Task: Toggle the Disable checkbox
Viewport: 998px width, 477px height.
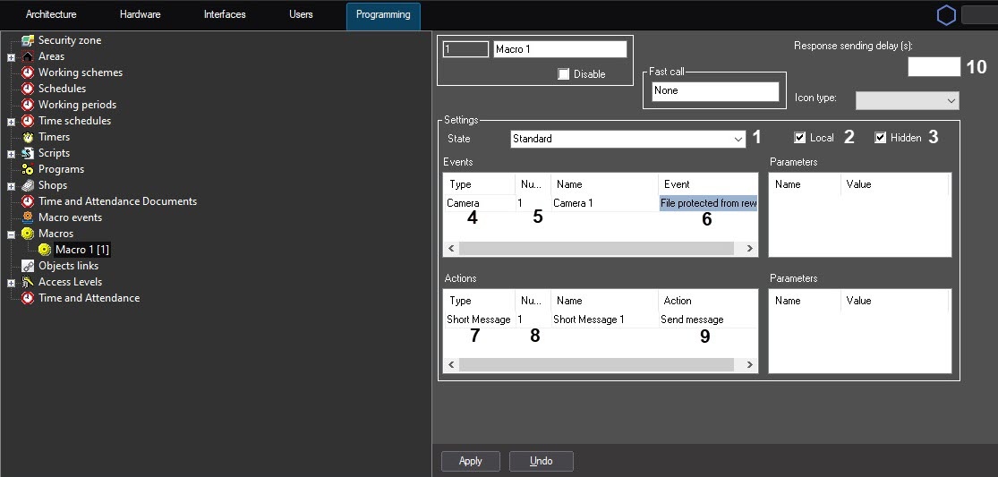Action: pyautogui.click(x=563, y=74)
